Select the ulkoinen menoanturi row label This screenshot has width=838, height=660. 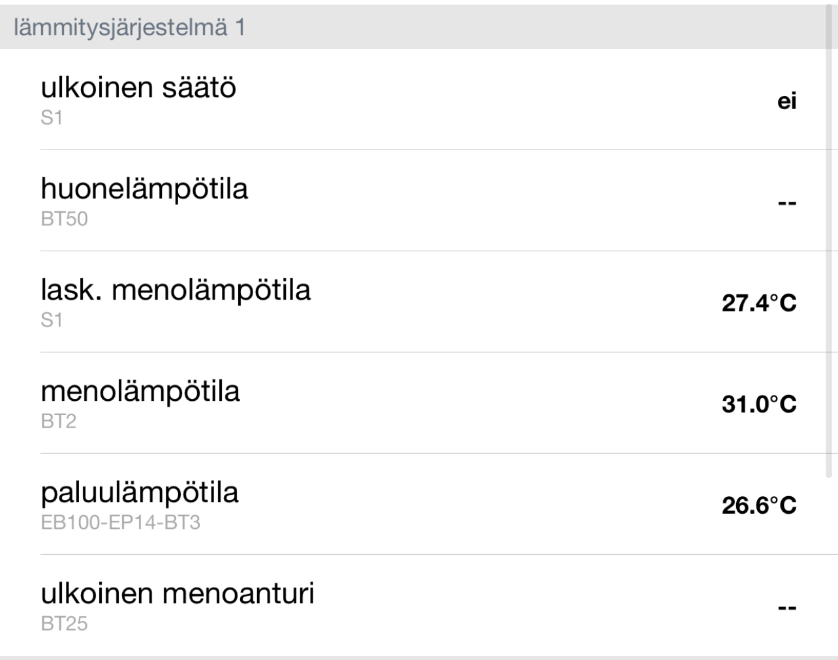click(178, 593)
